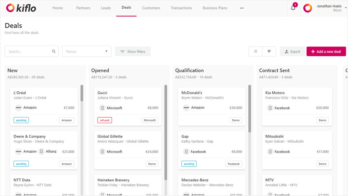Click the search magnifier icon

coord(54,51)
